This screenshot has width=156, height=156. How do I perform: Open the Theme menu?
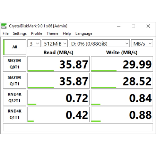tap(52, 33)
